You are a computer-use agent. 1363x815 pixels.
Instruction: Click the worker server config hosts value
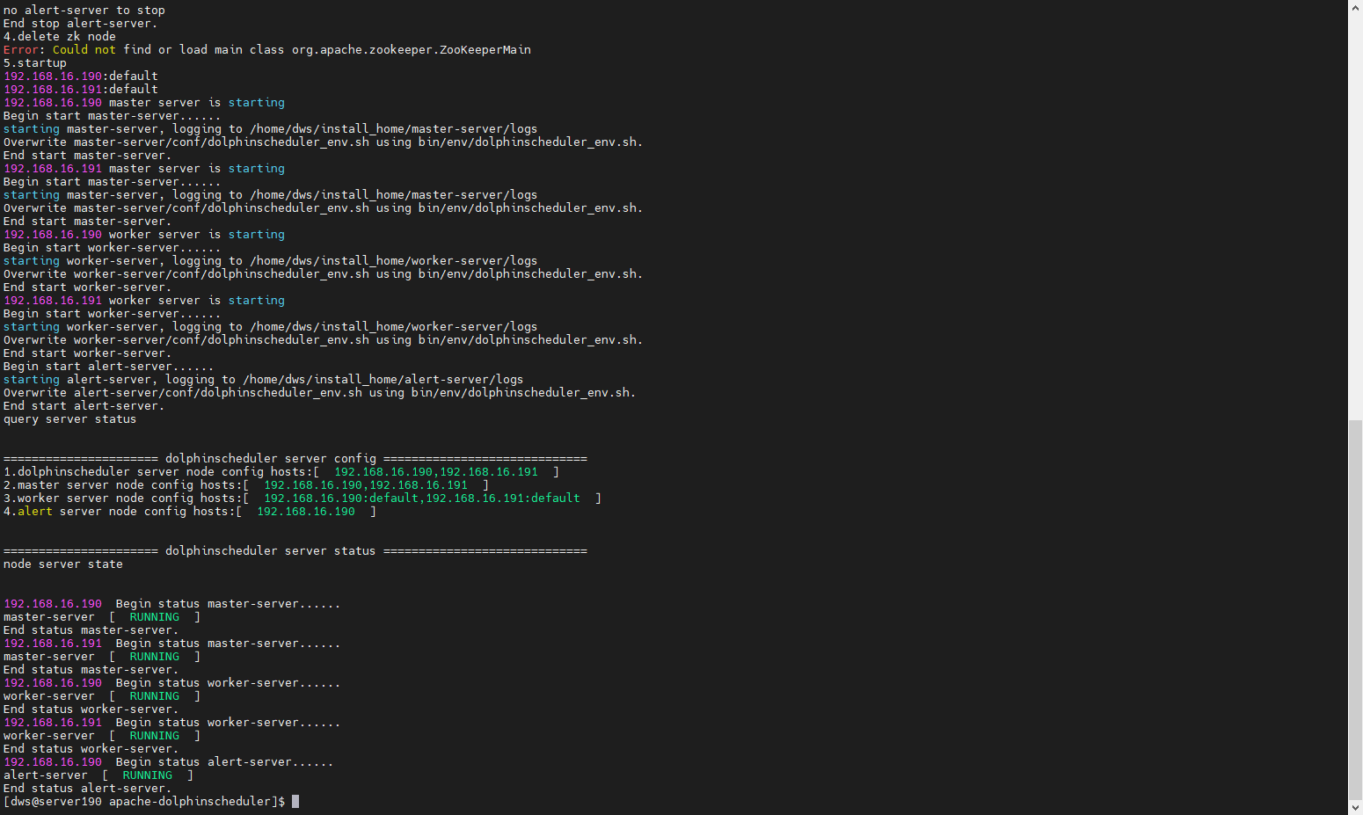(421, 498)
